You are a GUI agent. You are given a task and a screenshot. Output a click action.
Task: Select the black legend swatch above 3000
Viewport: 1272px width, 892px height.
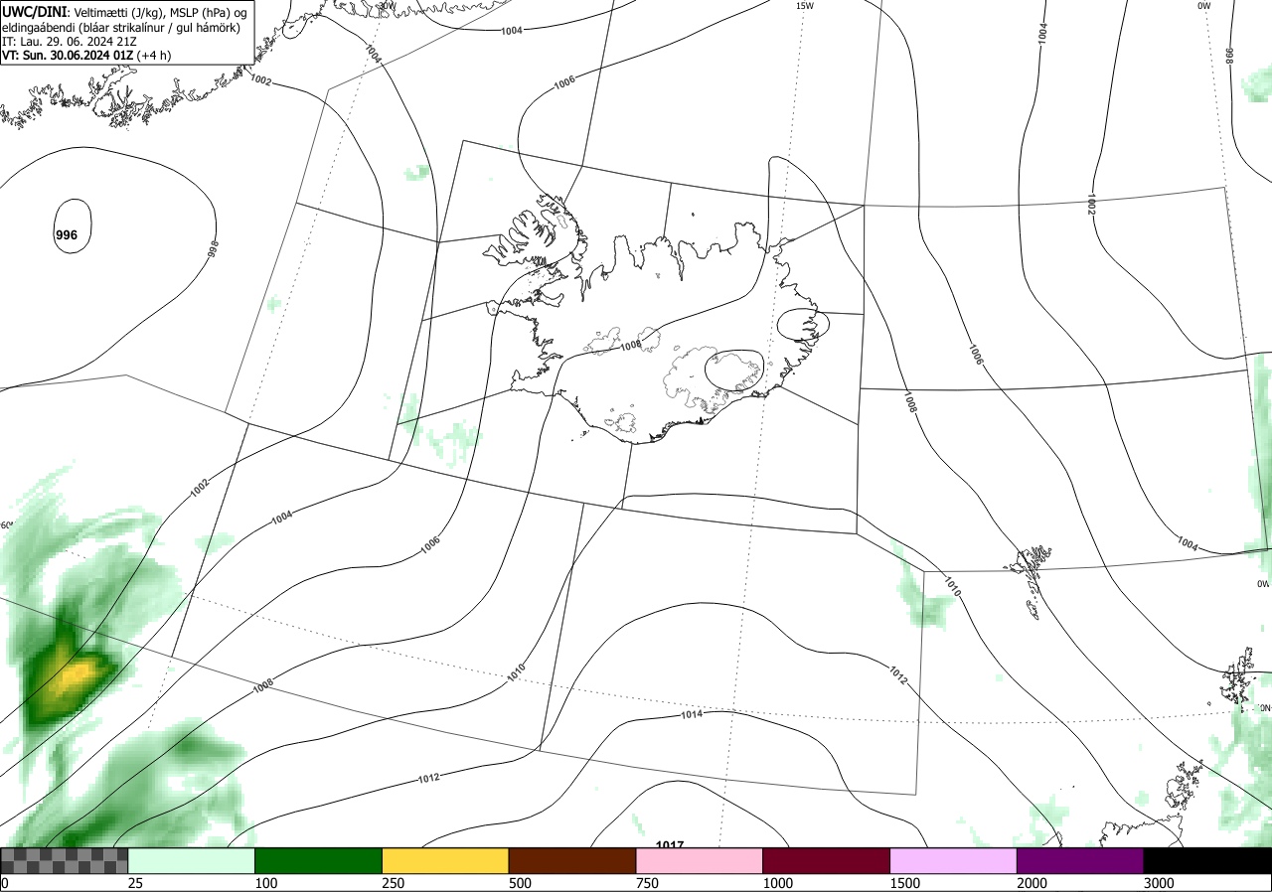pos(1207,860)
